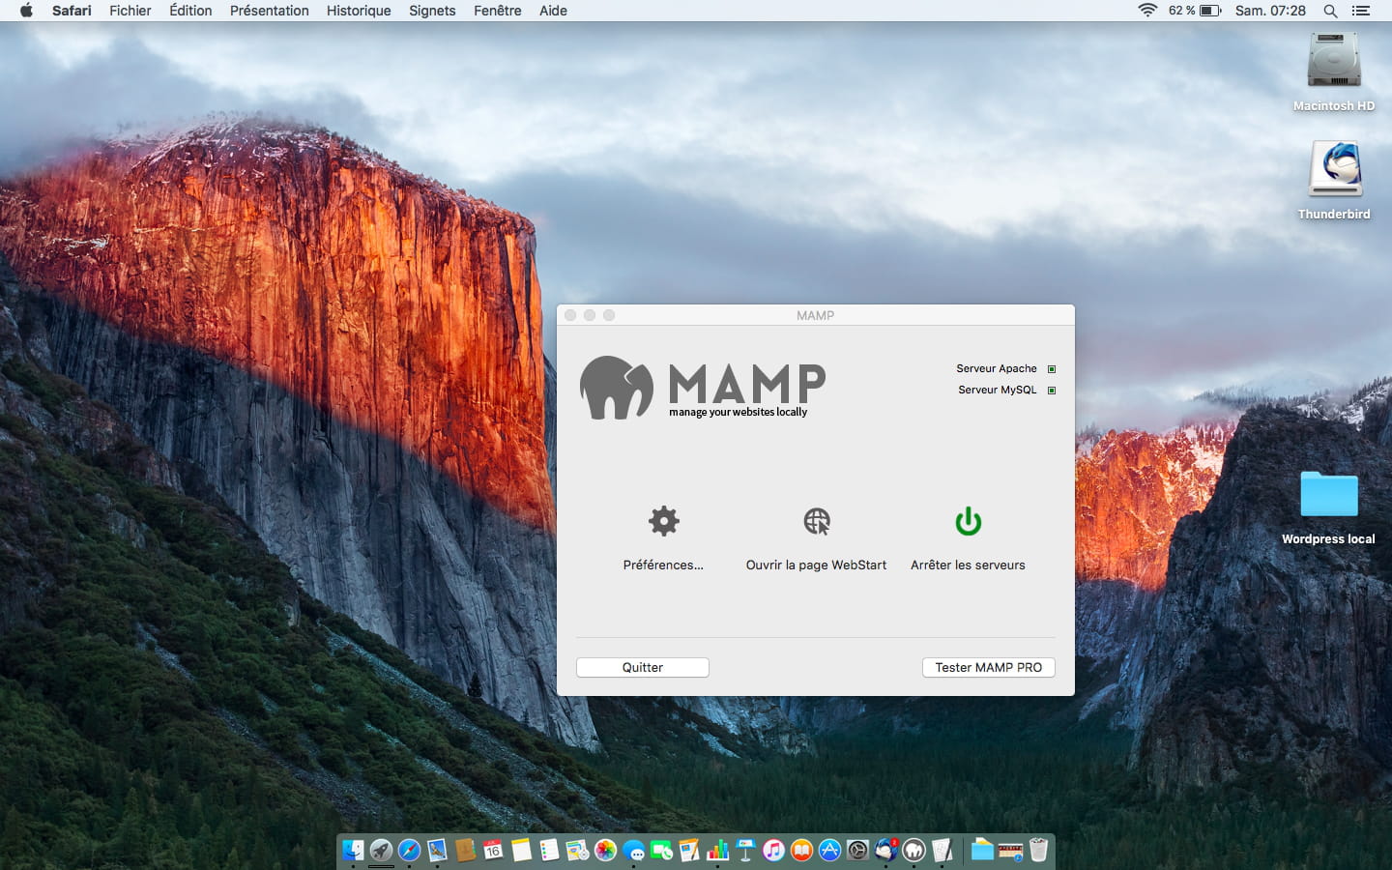Click the Arrêter les serveurs label
The width and height of the screenshot is (1392, 870).
click(968, 565)
